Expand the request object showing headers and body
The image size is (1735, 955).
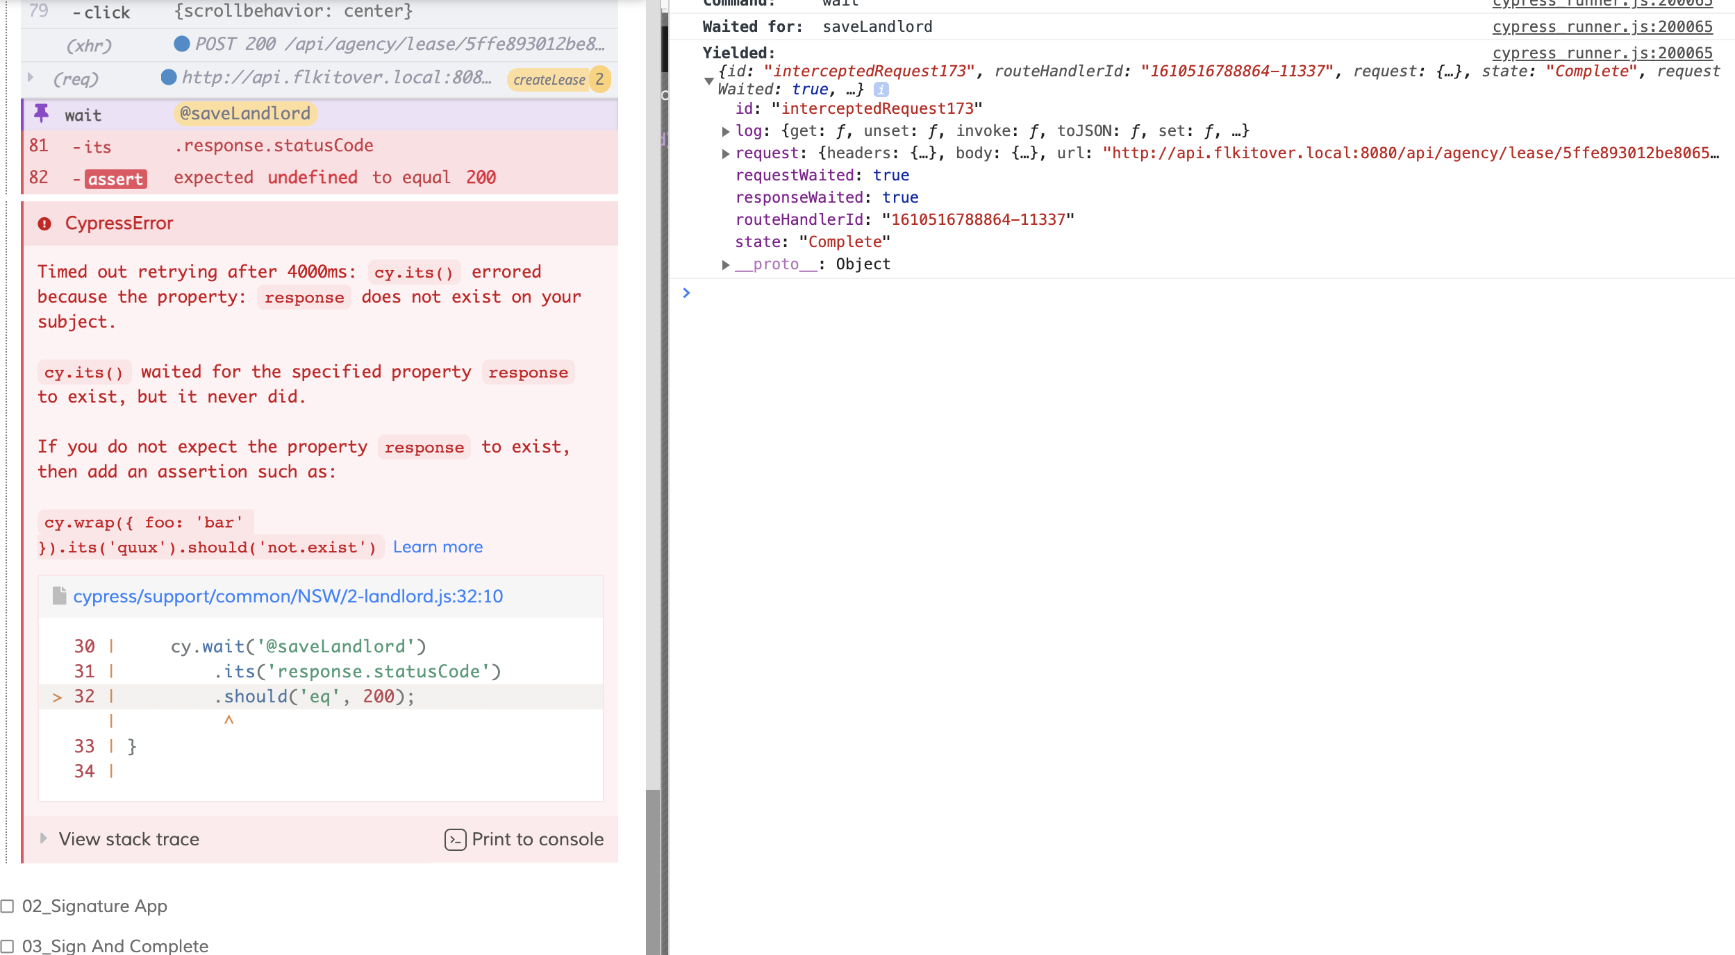coord(727,153)
